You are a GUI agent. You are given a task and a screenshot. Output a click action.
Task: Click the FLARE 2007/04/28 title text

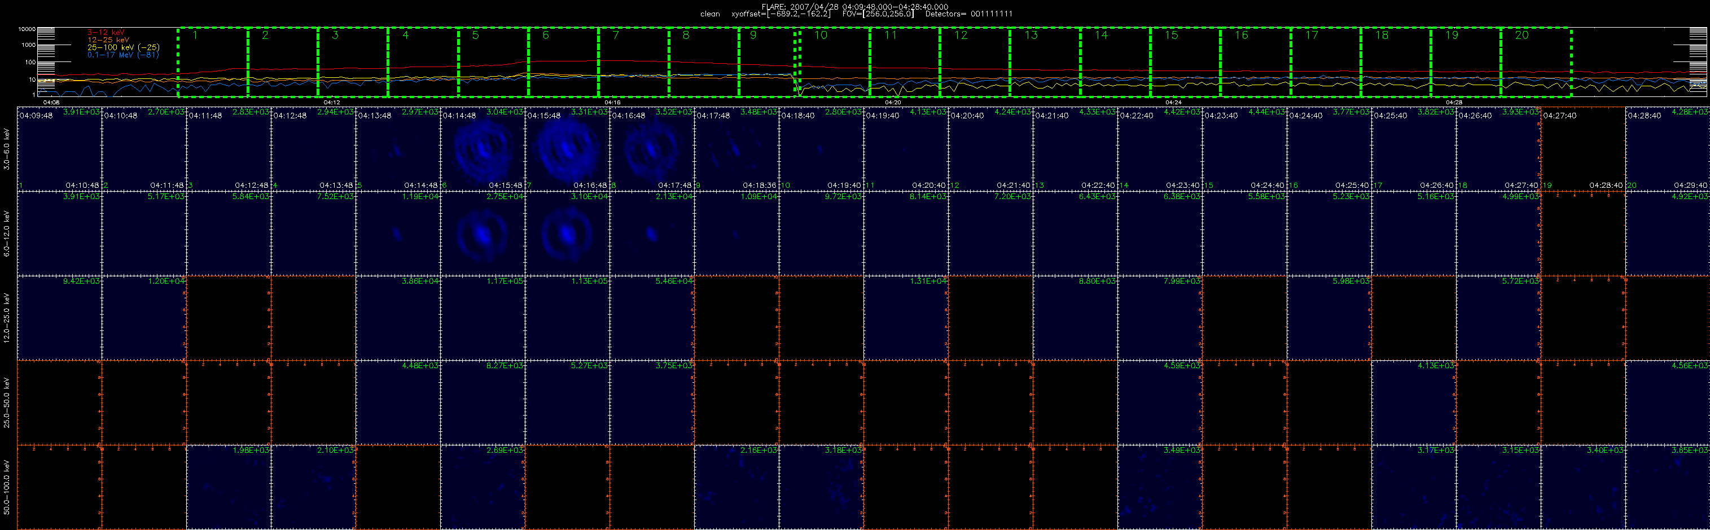[x=855, y=7]
